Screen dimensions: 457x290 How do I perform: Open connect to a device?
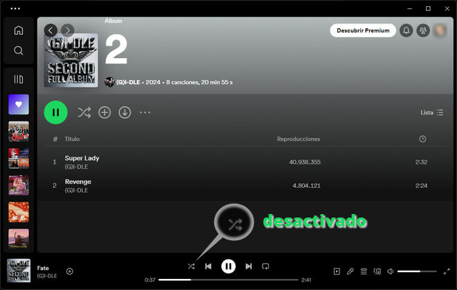tap(377, 271)
